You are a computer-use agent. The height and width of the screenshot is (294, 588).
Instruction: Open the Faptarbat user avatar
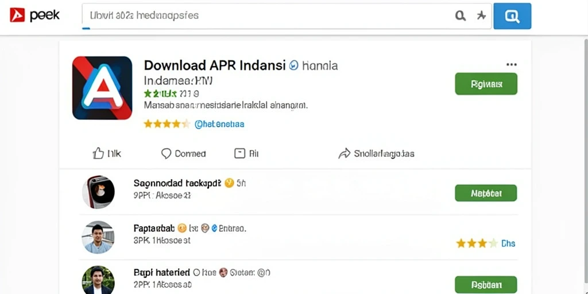click(98, 237)
